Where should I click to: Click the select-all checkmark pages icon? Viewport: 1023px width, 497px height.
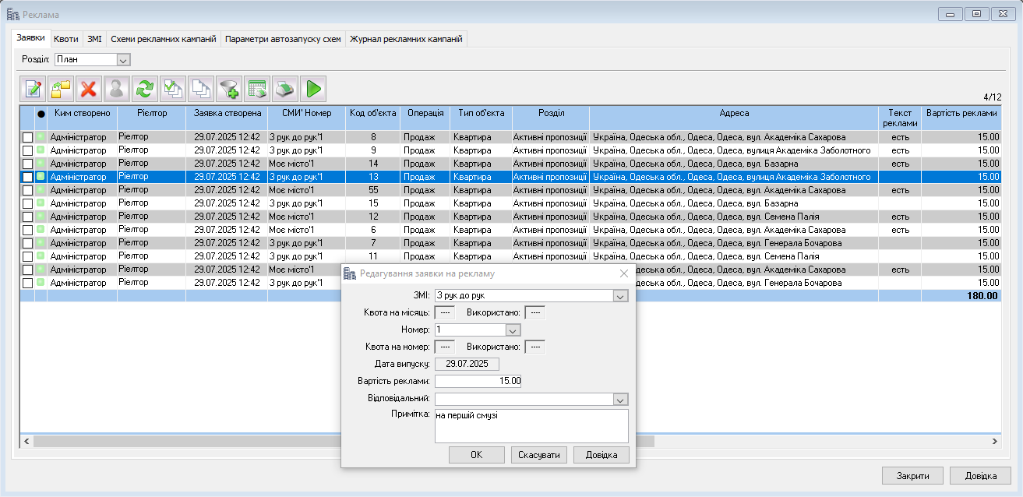coord(173,89)
